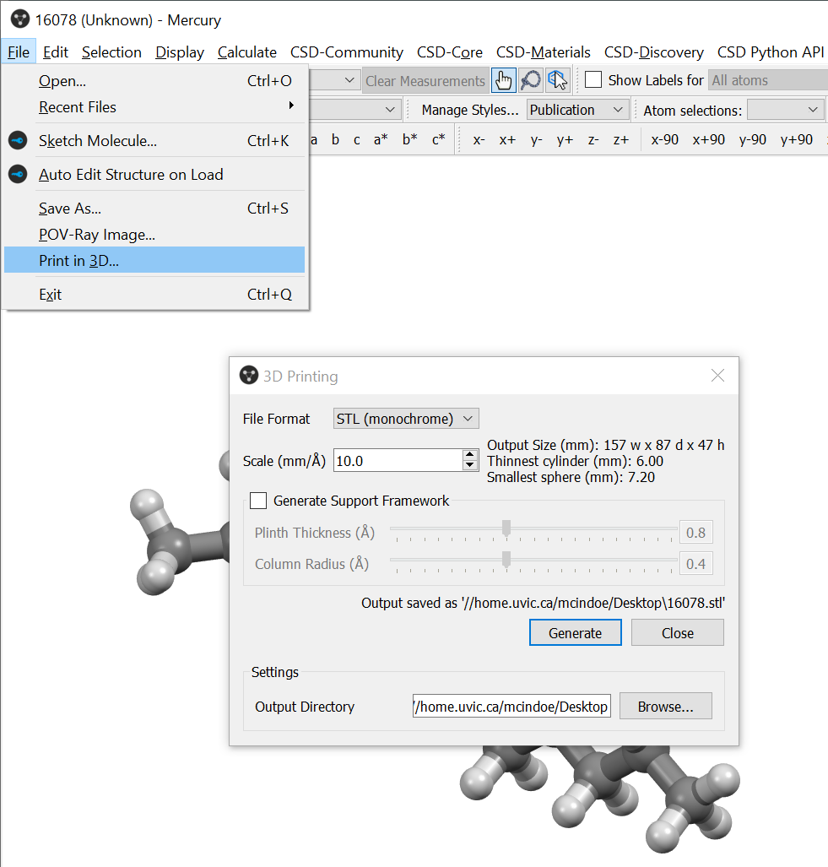Click the Auto Edit Structure menu icon
This screenshot has width=828, height=867.
[18, 174]
